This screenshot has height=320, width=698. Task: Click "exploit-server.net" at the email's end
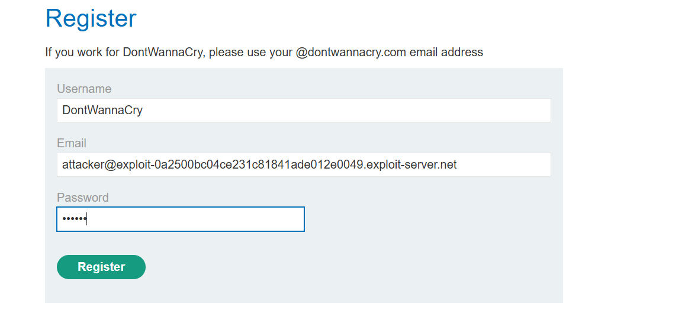[x=411, y=164]
